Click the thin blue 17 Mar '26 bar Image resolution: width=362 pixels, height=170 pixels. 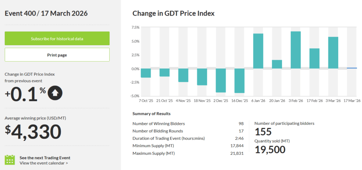point(352,68)
